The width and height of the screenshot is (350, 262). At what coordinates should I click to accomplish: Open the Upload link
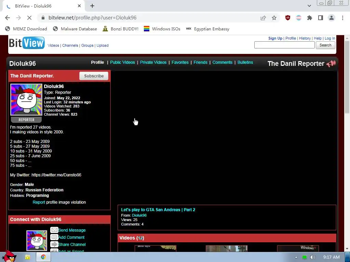point(103,45)
